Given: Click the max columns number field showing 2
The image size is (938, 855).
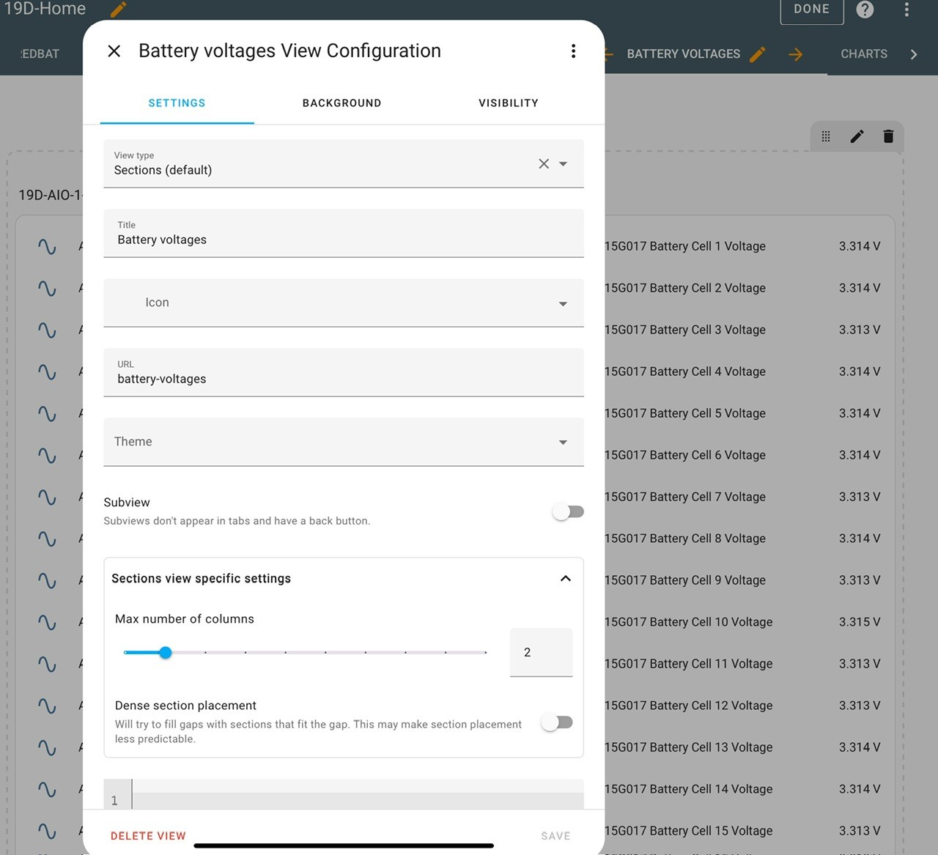Looking at the screenshot, I should click(541, 652).
